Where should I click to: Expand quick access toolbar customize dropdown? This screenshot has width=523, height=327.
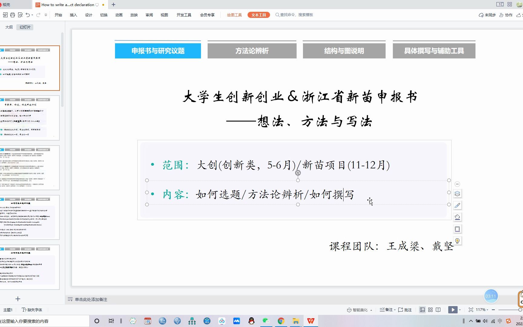click(46, 15)
